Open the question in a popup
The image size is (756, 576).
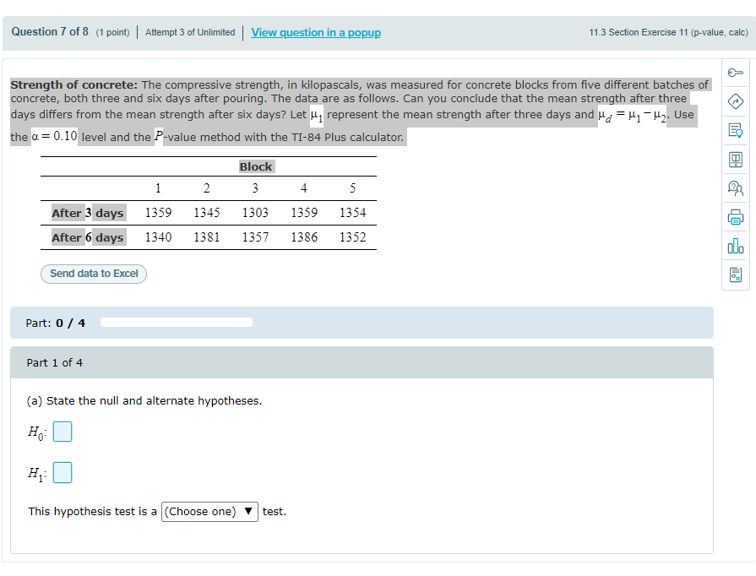315,32
